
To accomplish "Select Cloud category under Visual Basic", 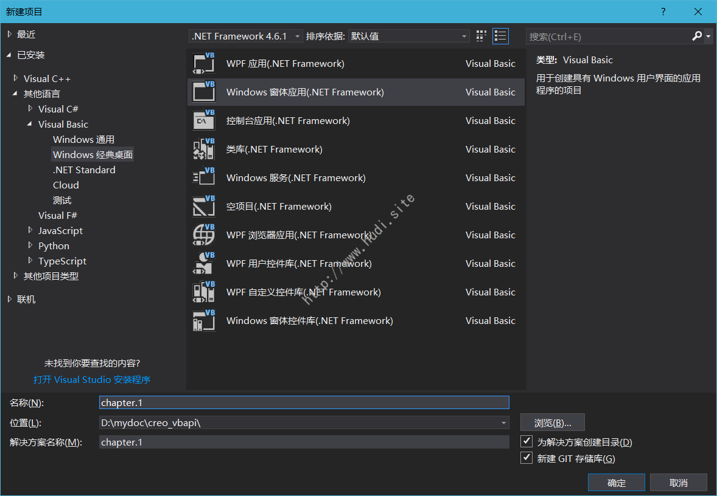I will 66,185.
